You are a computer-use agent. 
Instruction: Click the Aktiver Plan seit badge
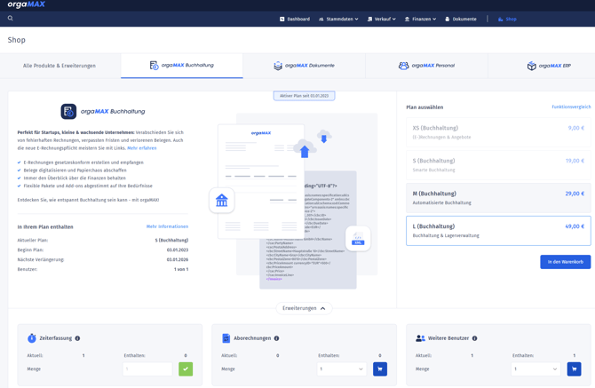tap(304, 96)
